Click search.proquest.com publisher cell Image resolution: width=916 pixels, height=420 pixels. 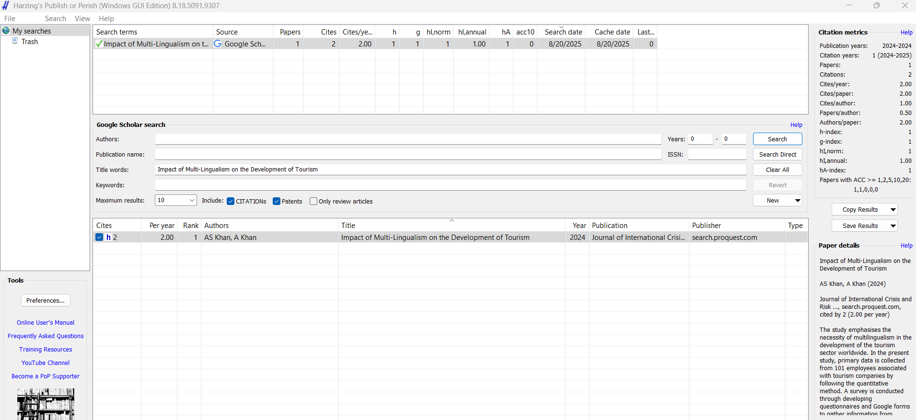click(x=737, y=237)
